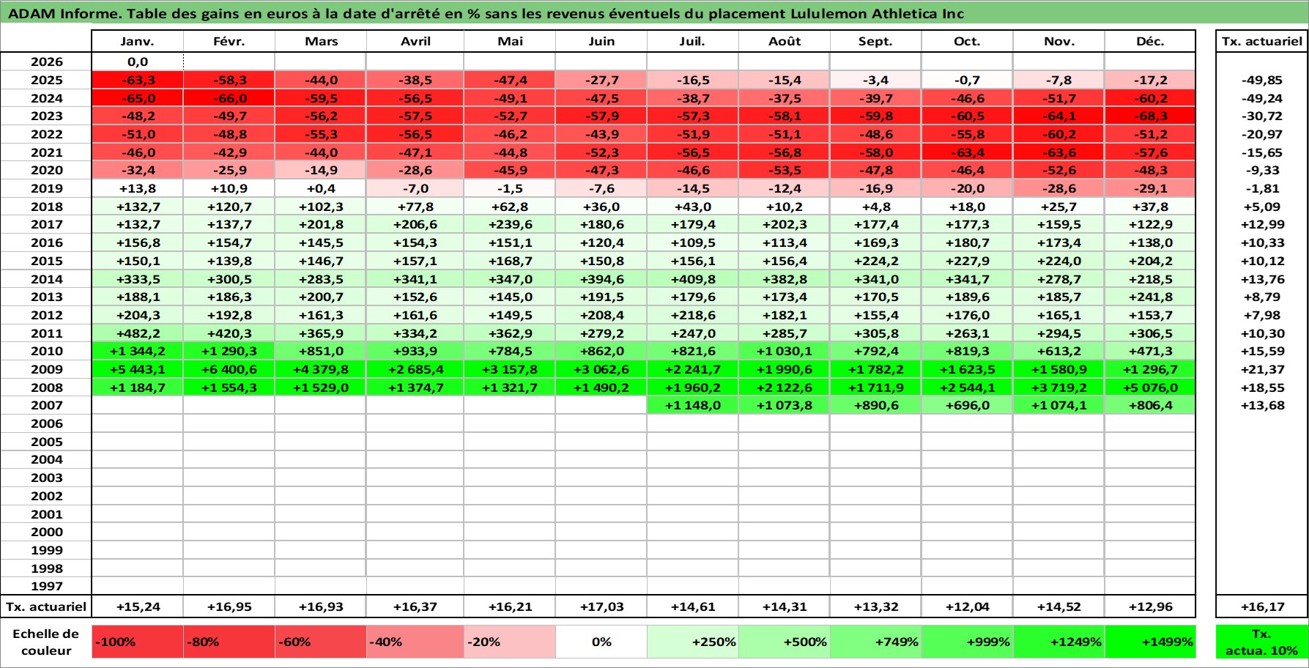Select the 2019 row label
The image size is (1309, 668).
click(x=46, y=188)
